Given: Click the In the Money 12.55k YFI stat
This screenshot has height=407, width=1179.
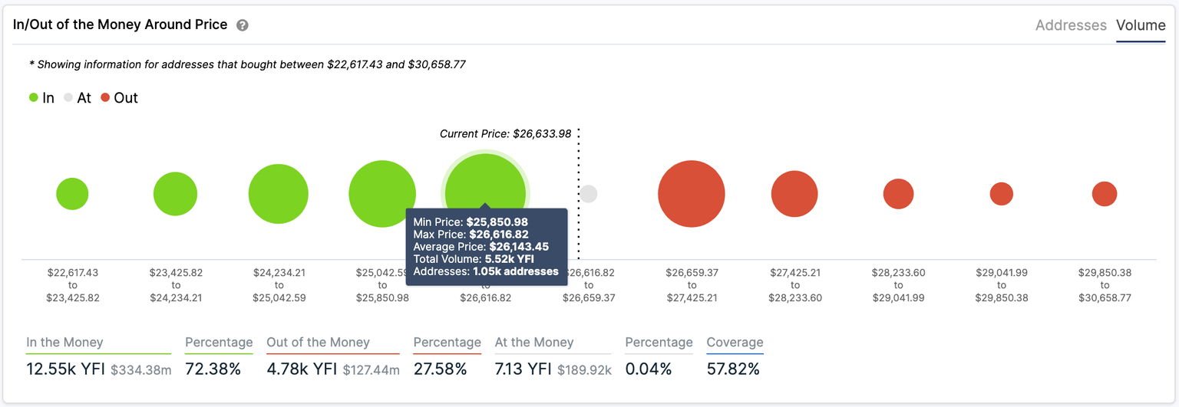Looking at the screenshot, I should pyautogui.click(x=65, y=369).
